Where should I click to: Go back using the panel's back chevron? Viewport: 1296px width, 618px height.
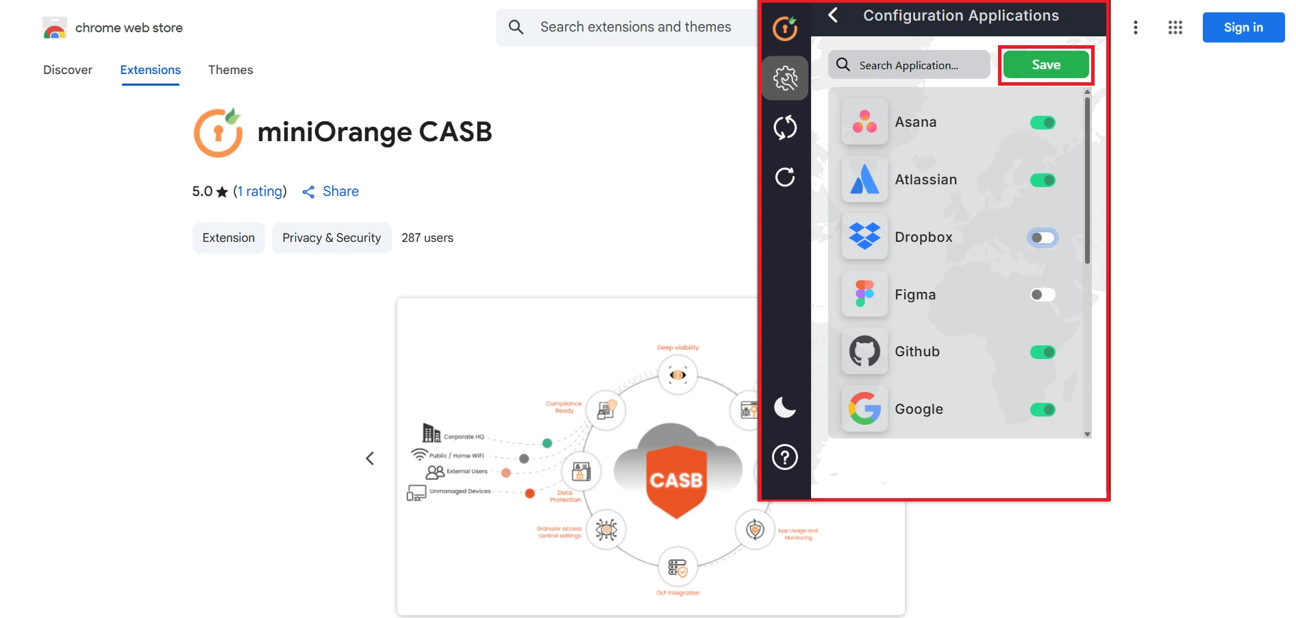(x=833, y=15)
